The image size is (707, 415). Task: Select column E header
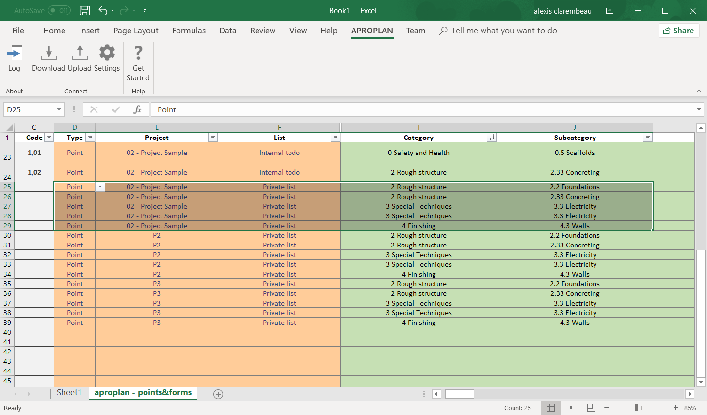pos(157,127)
